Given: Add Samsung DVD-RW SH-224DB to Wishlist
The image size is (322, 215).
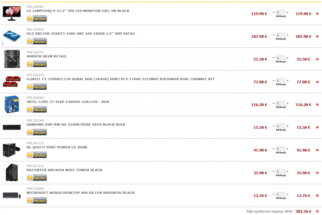Looking at the screenshot, I should tap(37, 132).
